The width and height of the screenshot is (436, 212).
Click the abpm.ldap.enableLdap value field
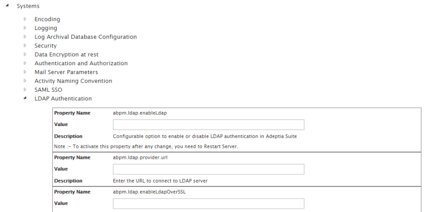coord(208,125)
